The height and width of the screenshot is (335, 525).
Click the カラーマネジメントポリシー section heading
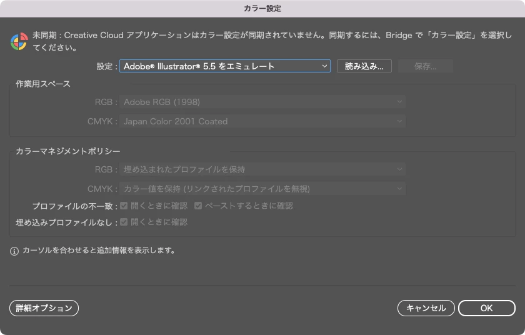[x=68, y=151]
